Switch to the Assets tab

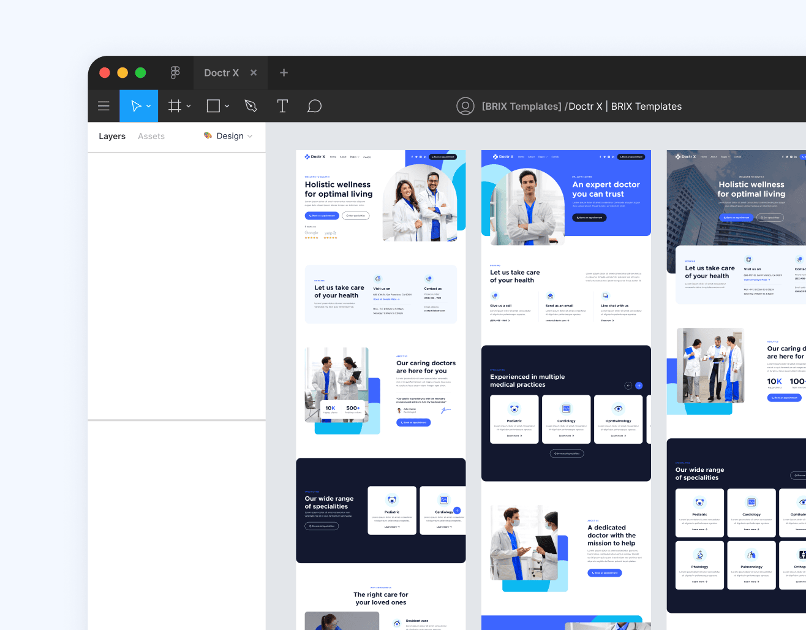point(151,136)
